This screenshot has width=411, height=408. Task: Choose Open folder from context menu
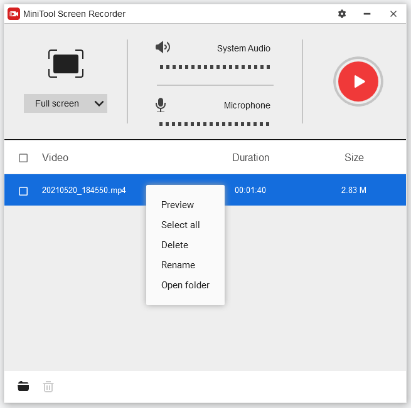185,285
